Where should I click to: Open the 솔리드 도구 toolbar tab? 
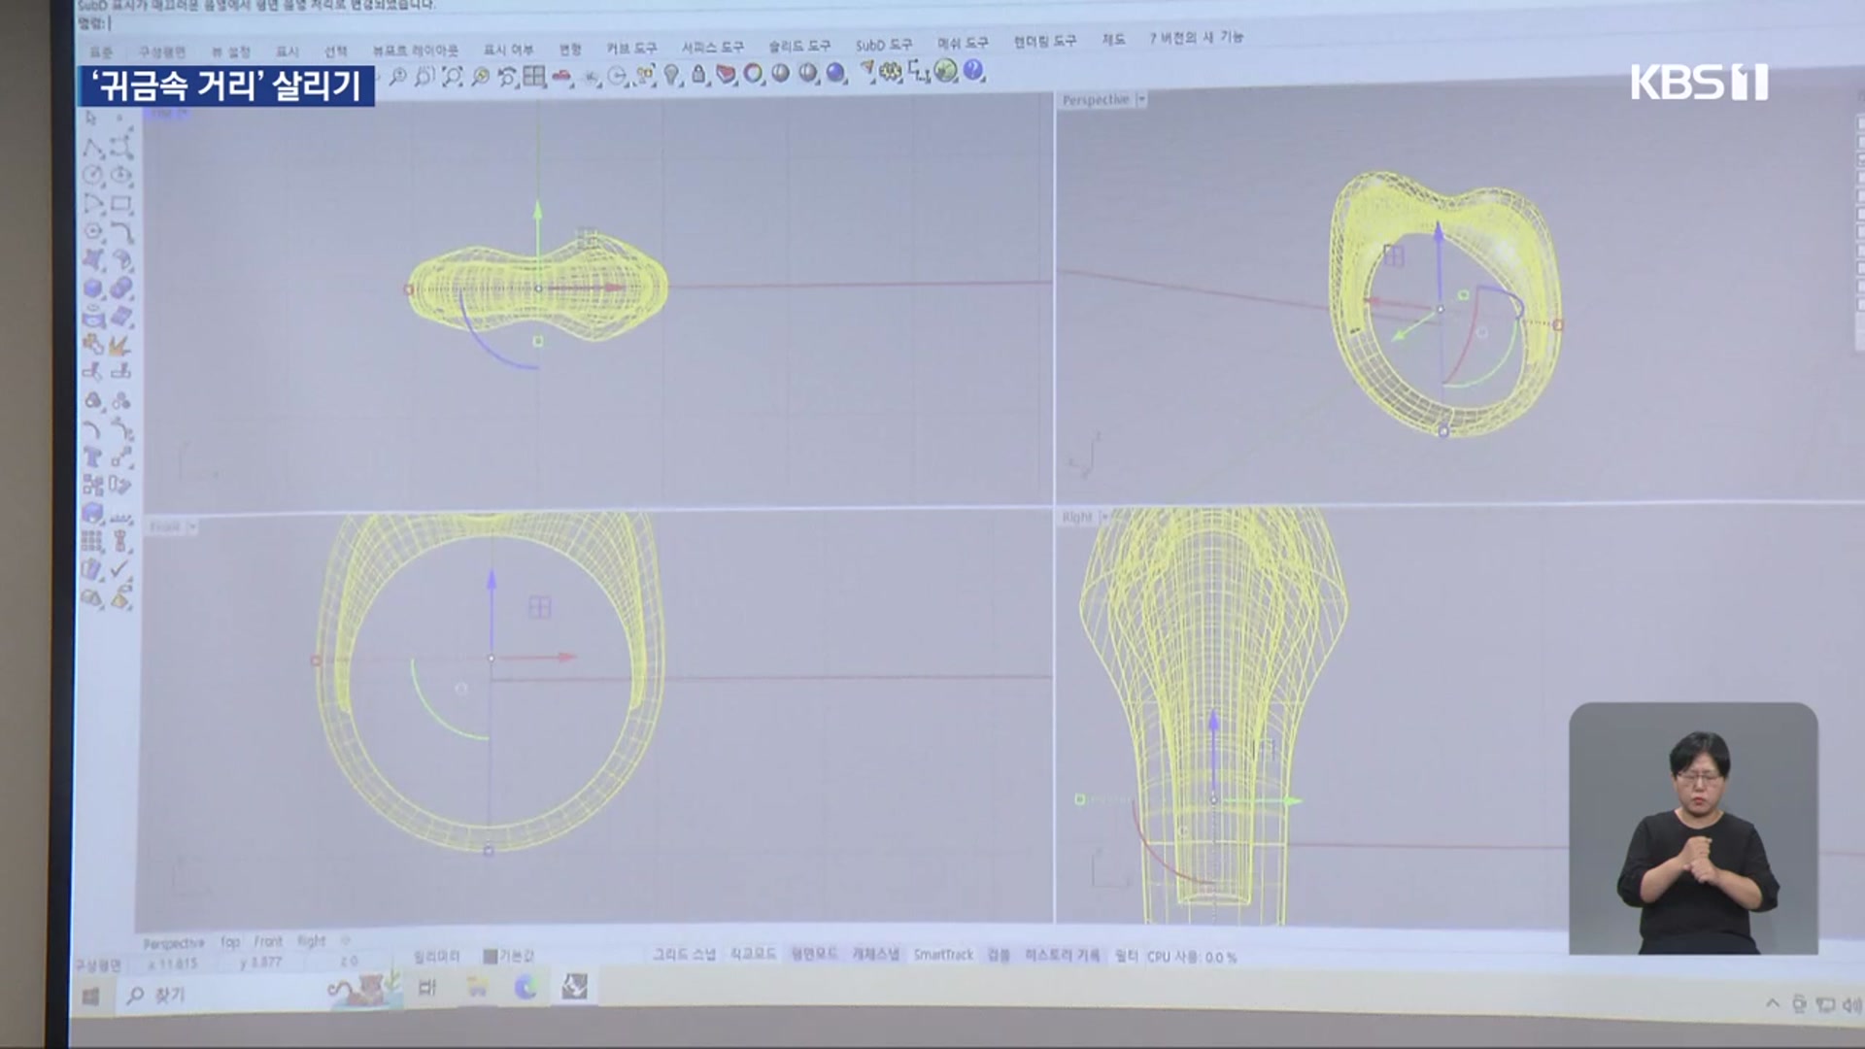pos(799,46)
